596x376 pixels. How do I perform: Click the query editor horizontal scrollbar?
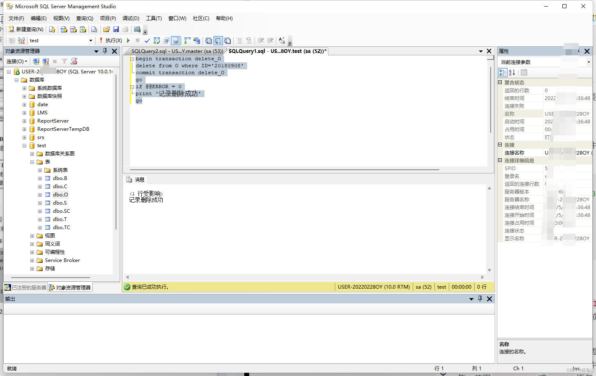[x=284, y=169]
